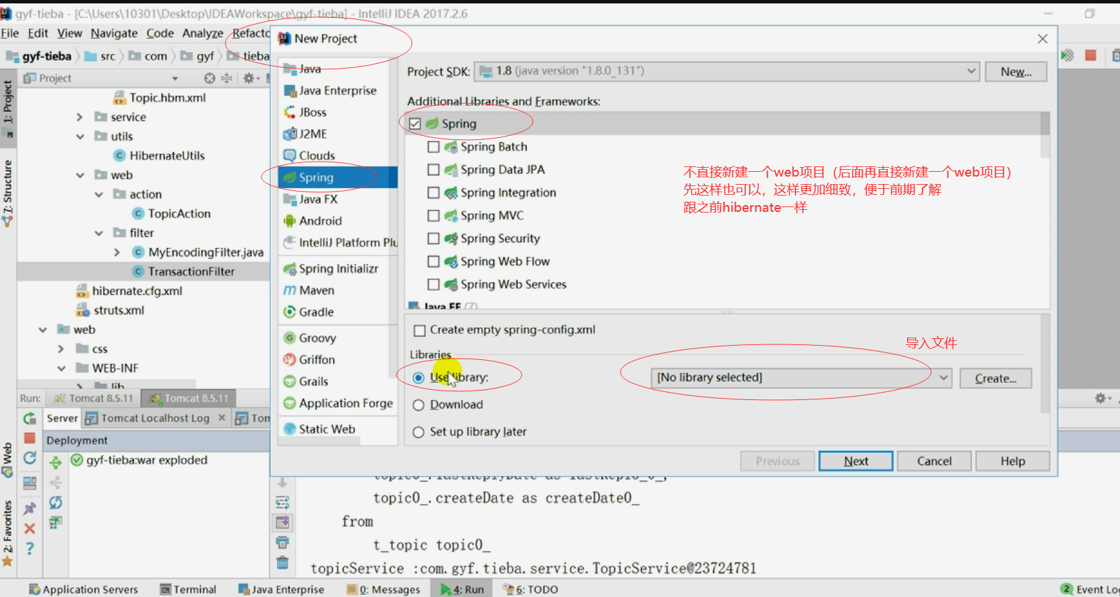Select Android project type

[337, 221]
